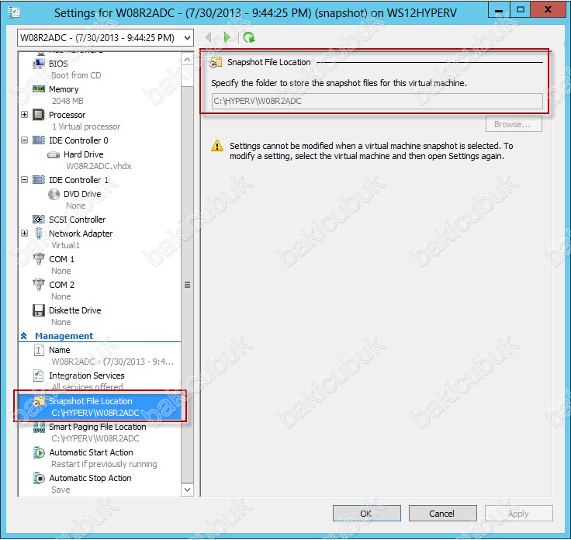The height and width of the screenshot is (540, 571).
Task: Collapse the IDE Controller 0 node
Action: [x=24, y=140]
